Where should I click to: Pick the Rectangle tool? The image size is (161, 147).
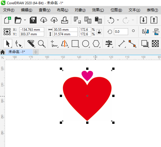tap(75, 44)
